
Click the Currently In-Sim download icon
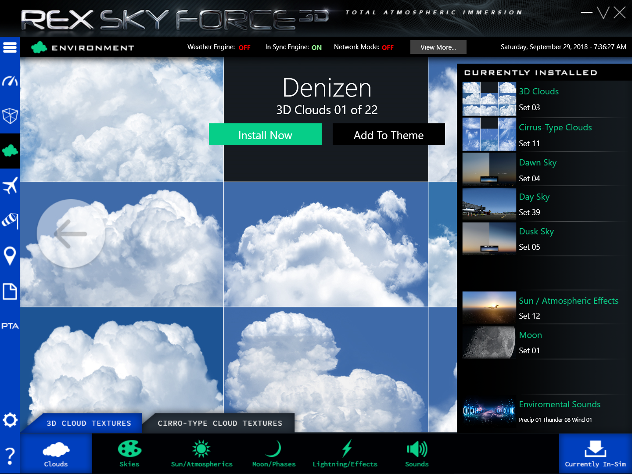596,454
